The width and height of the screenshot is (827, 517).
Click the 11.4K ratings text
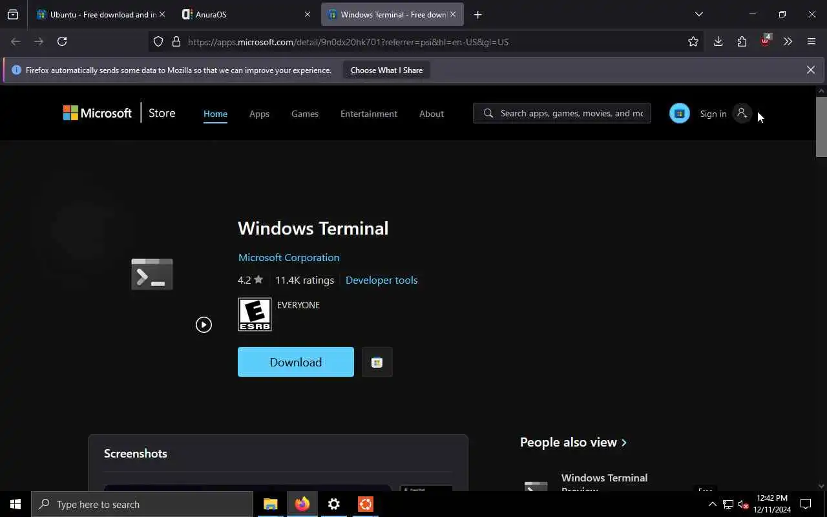304,280
